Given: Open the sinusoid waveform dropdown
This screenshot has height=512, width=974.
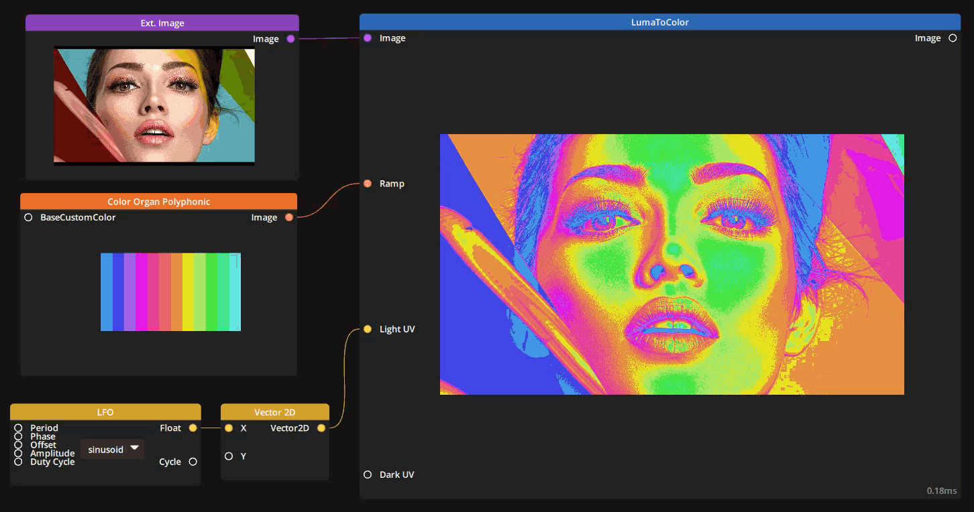Looking at the screenshot, I should pyautogui.click(x=113, y=449).
